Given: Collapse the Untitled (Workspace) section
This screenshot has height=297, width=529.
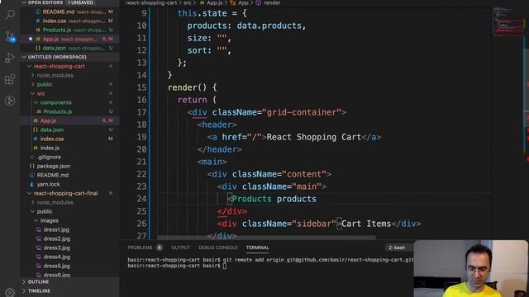Looking at the screenshot, I should pos(24,57).
